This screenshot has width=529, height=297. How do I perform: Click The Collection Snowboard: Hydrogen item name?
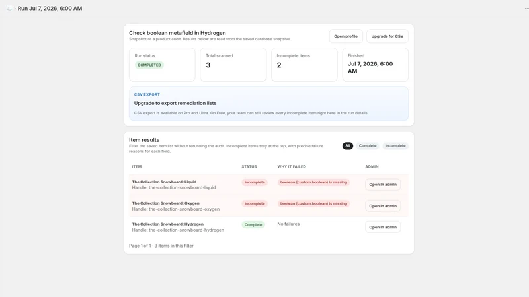tap(168, 224)
